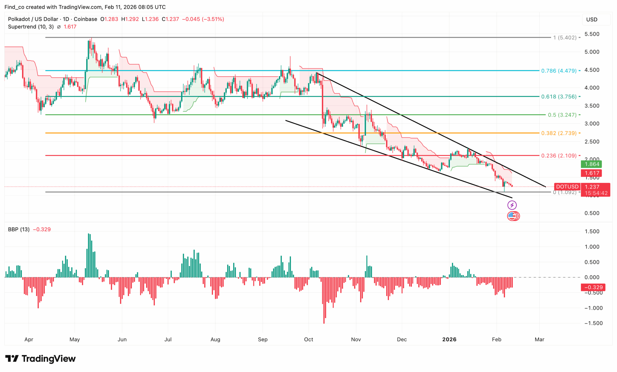Click the 0.382 (2.739) Fibonacci label
This screenshot has width=617, height=372.
[x=559, y=133]
